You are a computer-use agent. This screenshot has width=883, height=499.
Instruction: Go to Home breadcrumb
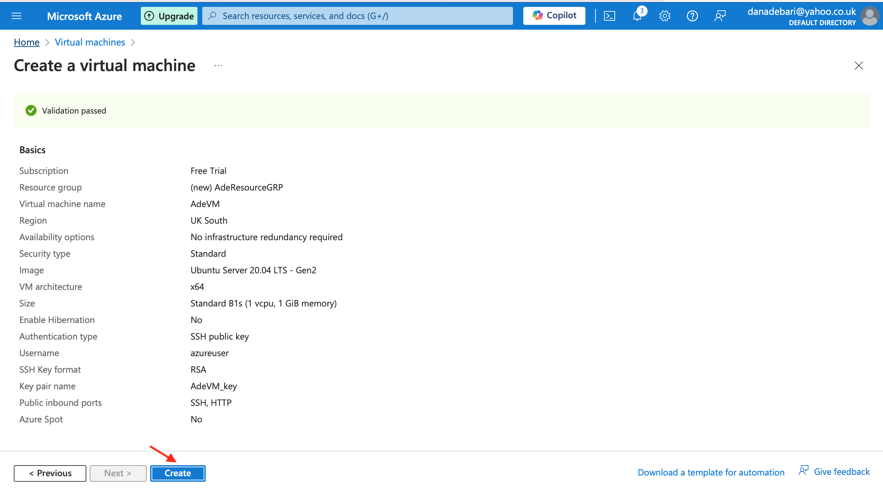tap(27, 42)
